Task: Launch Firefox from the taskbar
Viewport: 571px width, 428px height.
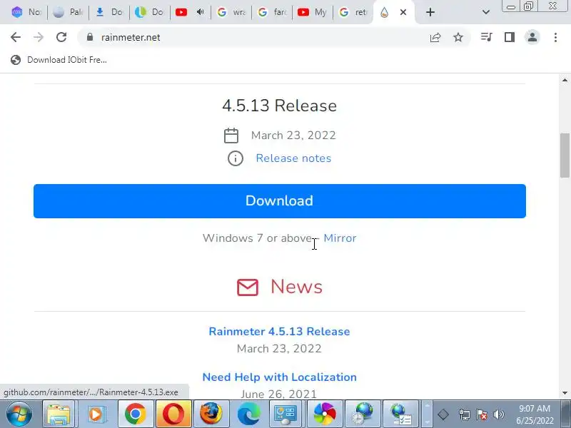Action: pos(211,414)
